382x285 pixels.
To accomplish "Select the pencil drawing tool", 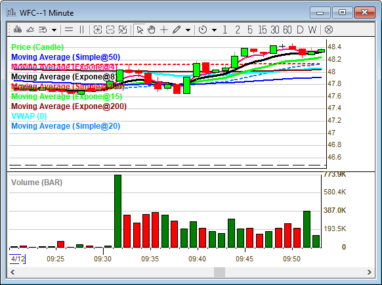I will 177,30.
